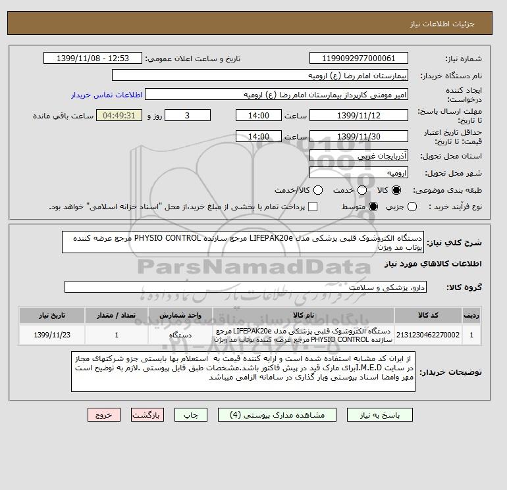507x490 pixels.
Task: Click the خروج exit button
Action: pyautogui.click(x=104, y=415)
